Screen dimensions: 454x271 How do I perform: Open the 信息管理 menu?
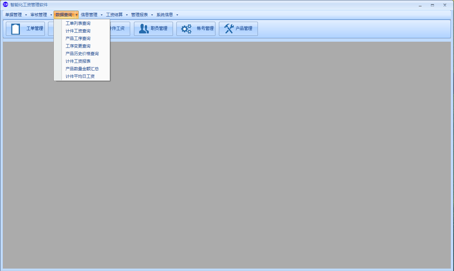[89, 15]
